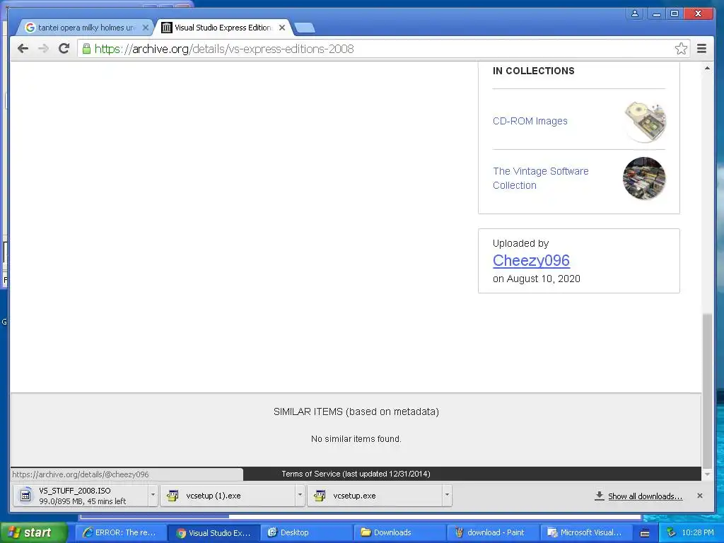This screenshot has width=724, height=543.
Task: Open uploader Cheezy096 profile link
Action: pyautogui.click(x=531, y=260)
